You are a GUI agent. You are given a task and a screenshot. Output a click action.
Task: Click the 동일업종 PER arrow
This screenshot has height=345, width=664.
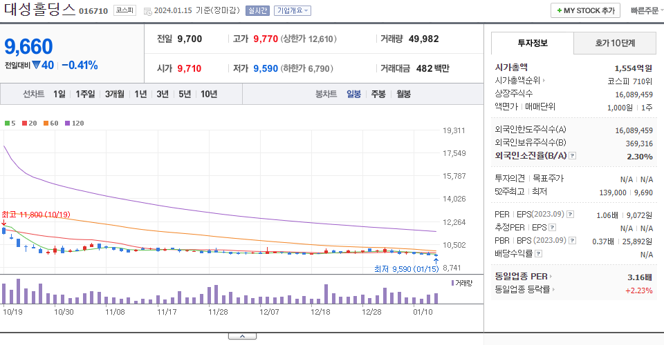[551, 277]
